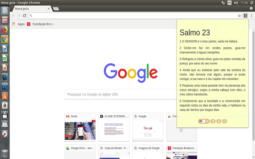Open the Chrome three-dot menu
Viewport: 255px width, 159px height.
click(x=251, y=16)
